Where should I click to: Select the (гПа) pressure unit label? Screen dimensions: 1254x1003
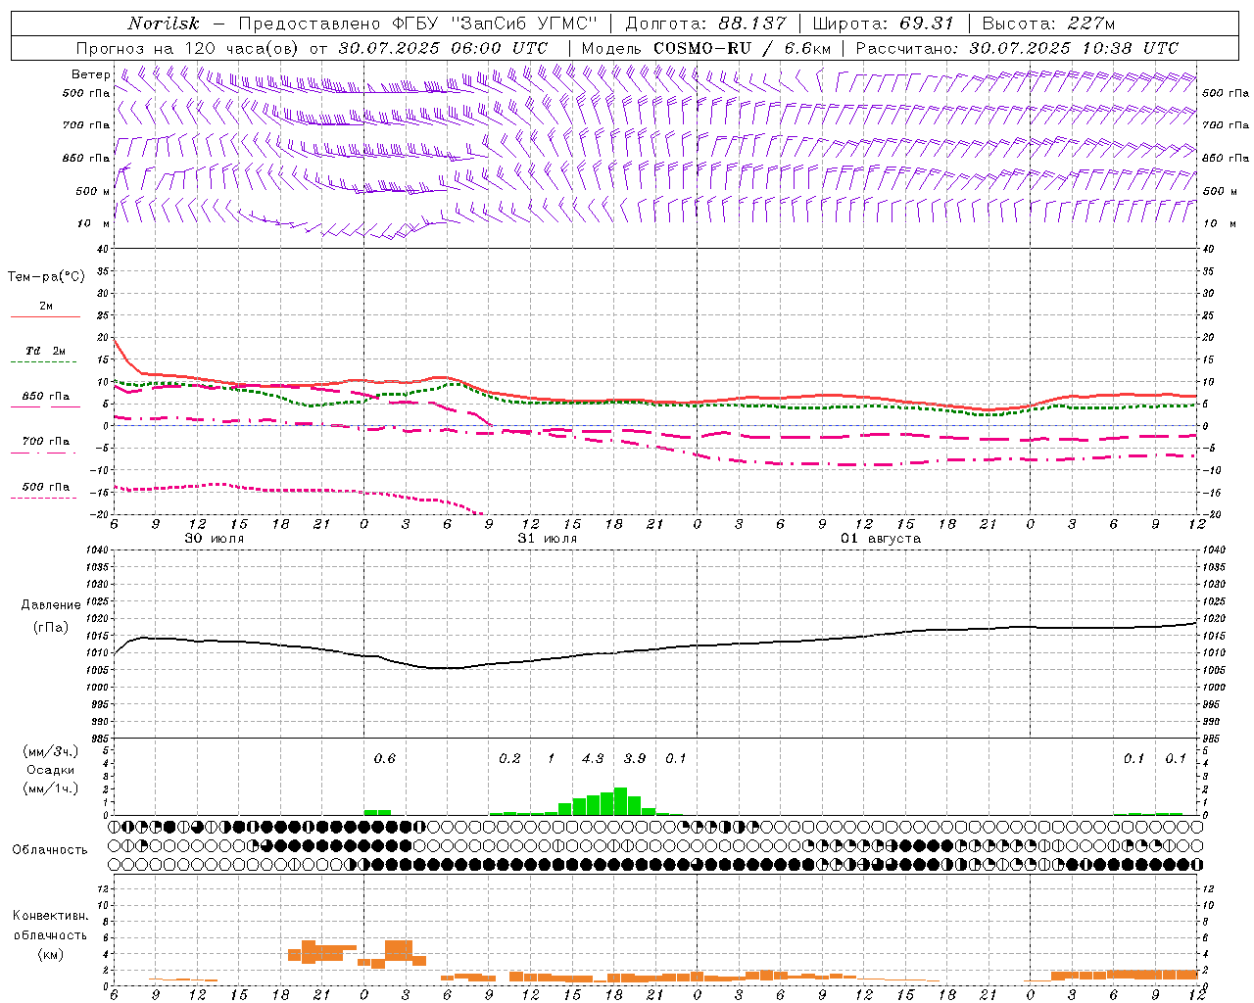pos(51,628)
